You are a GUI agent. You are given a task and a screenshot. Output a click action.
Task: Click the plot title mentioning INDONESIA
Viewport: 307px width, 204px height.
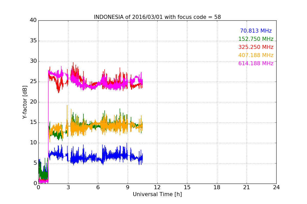[x=157, y=17]
